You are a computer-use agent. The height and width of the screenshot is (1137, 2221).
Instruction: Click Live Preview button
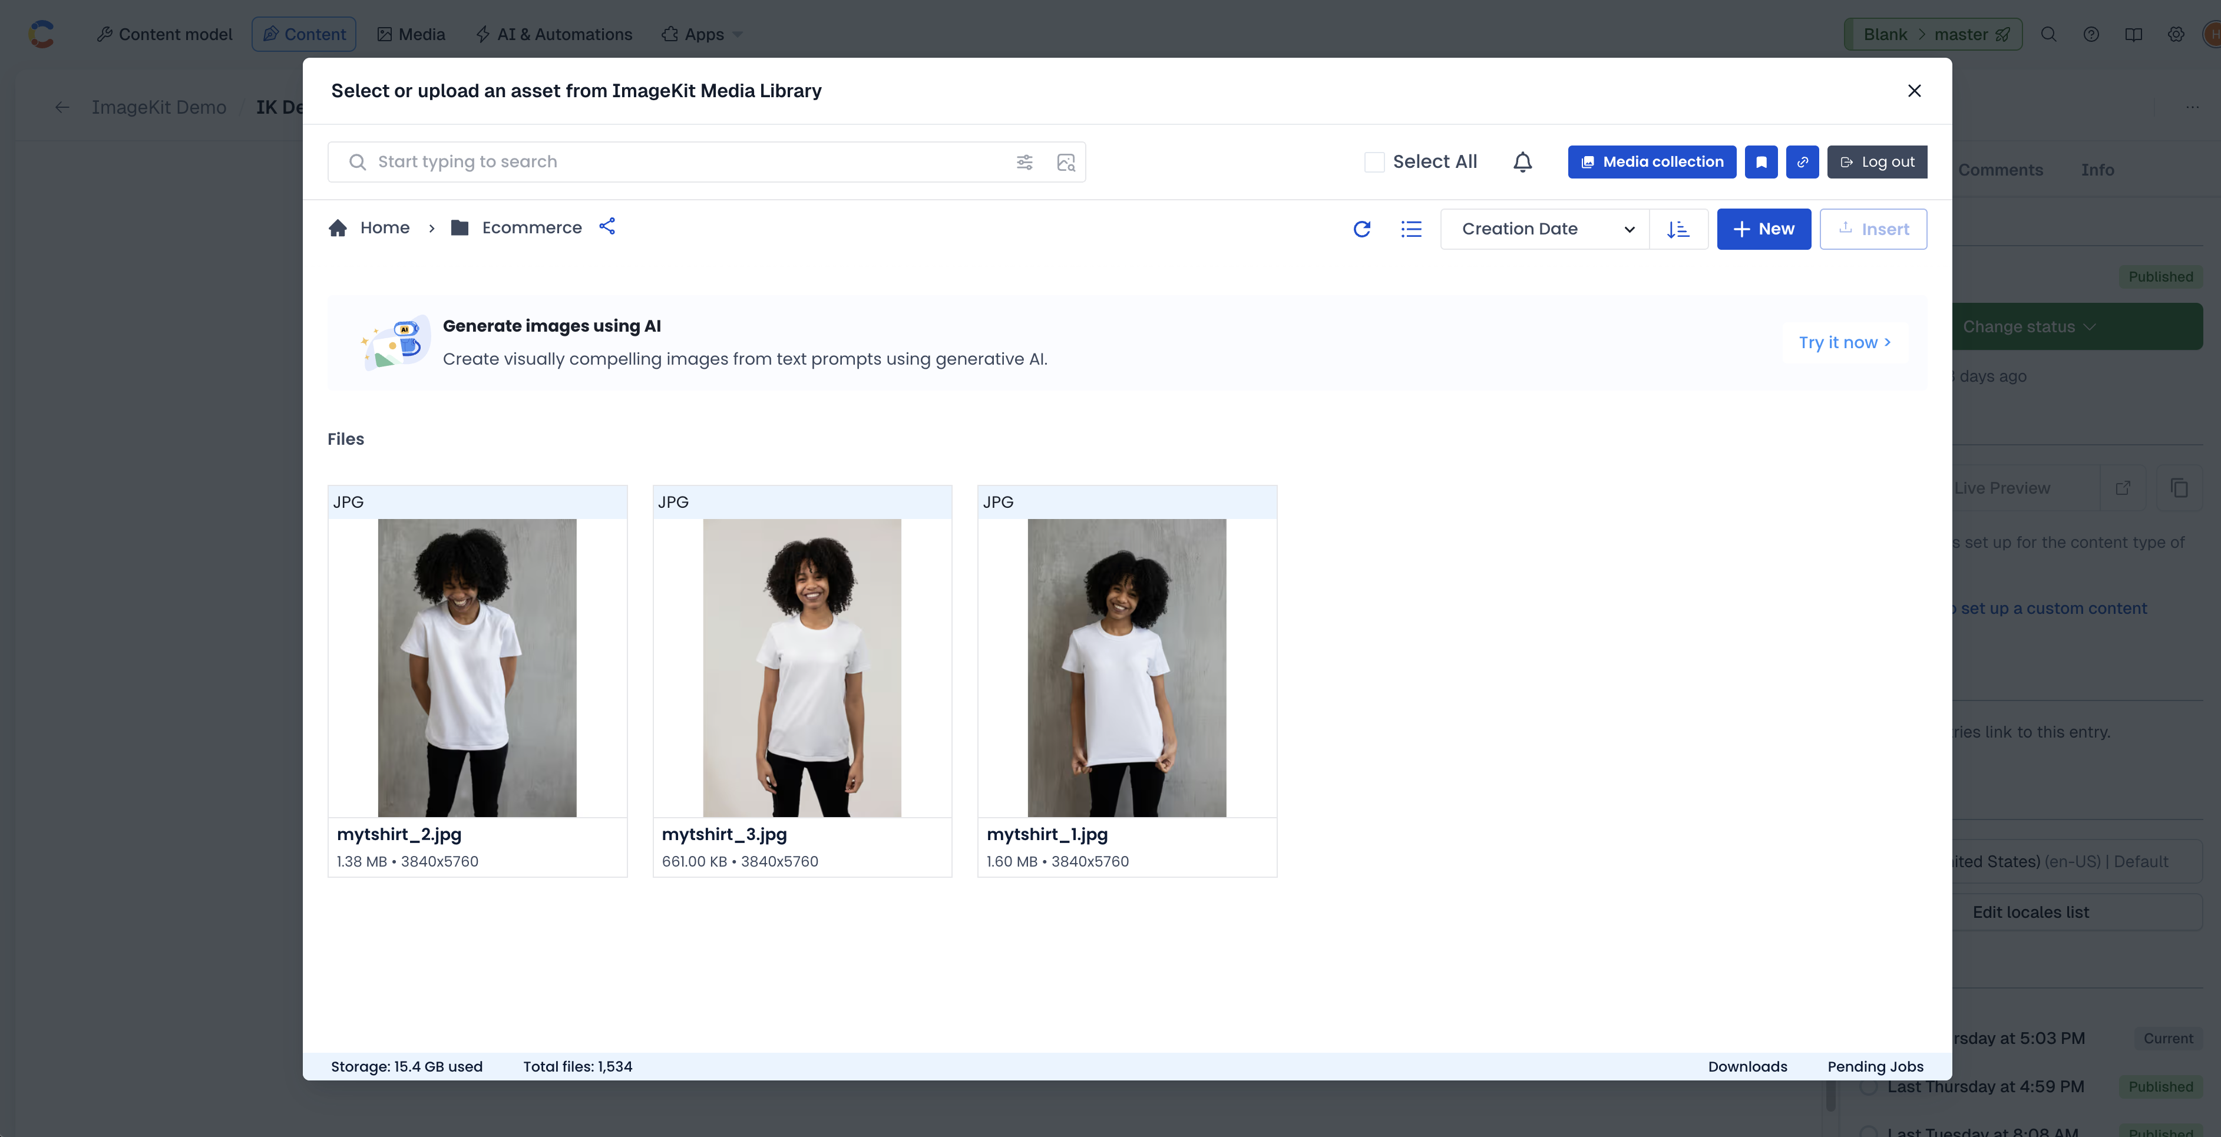point(2022,488)
